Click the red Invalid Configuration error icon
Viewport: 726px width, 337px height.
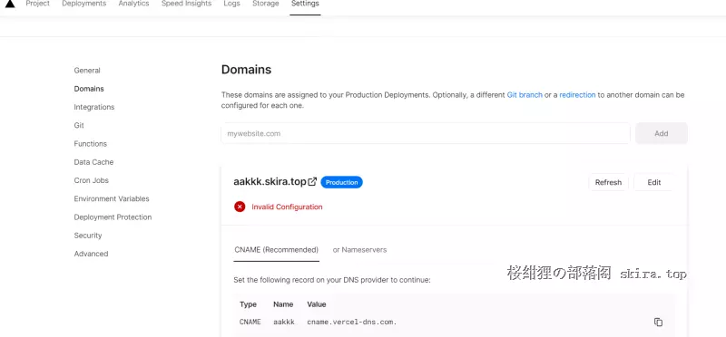pyautogui.click(x=240, y=207)
